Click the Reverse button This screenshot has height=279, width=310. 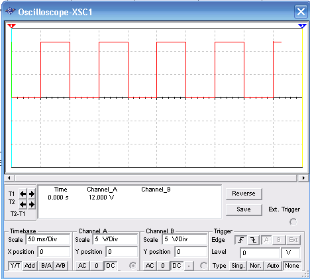click(x=244, y=194)
